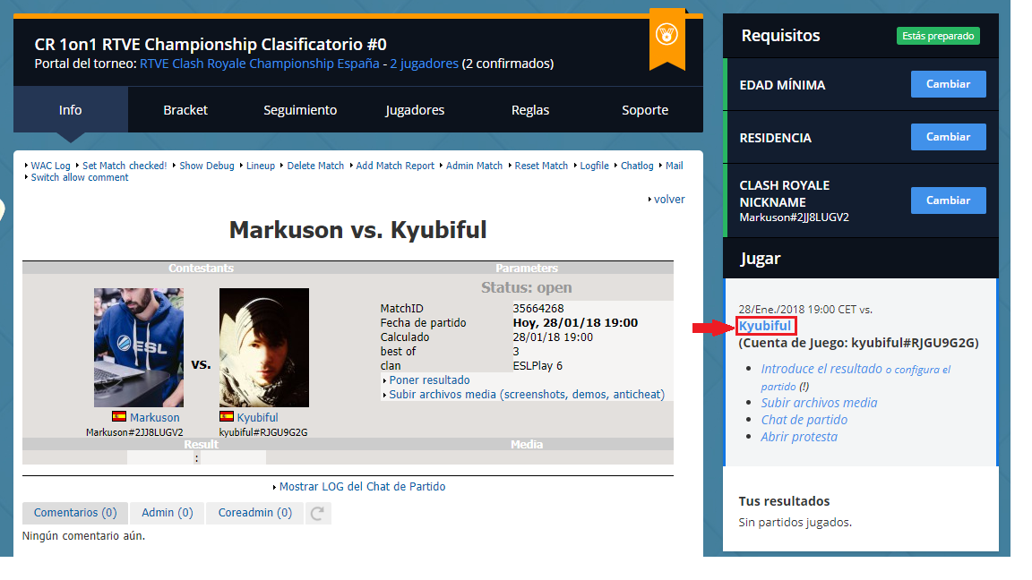Click the 2 jugadores link
Viewport: 1032px width, 580px height.
(424, 64)
